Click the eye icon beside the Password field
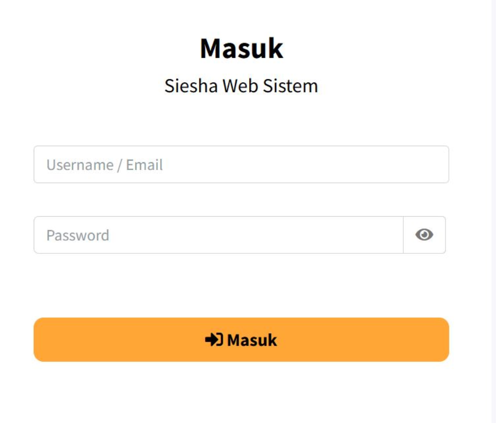Viewport: 496px width, 423px height. click(x=424, y=235)
